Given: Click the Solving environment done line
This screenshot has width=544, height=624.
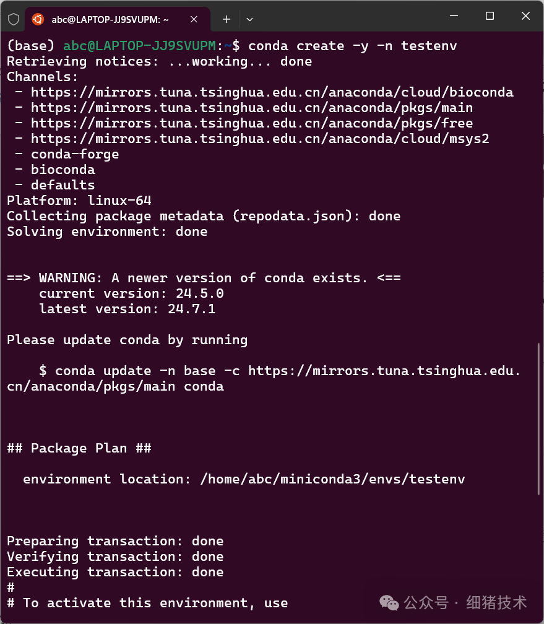Looking at the screenshot, I should (103, 231).
